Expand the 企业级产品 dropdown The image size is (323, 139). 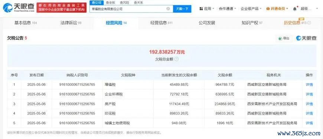[x=261, y=9]
